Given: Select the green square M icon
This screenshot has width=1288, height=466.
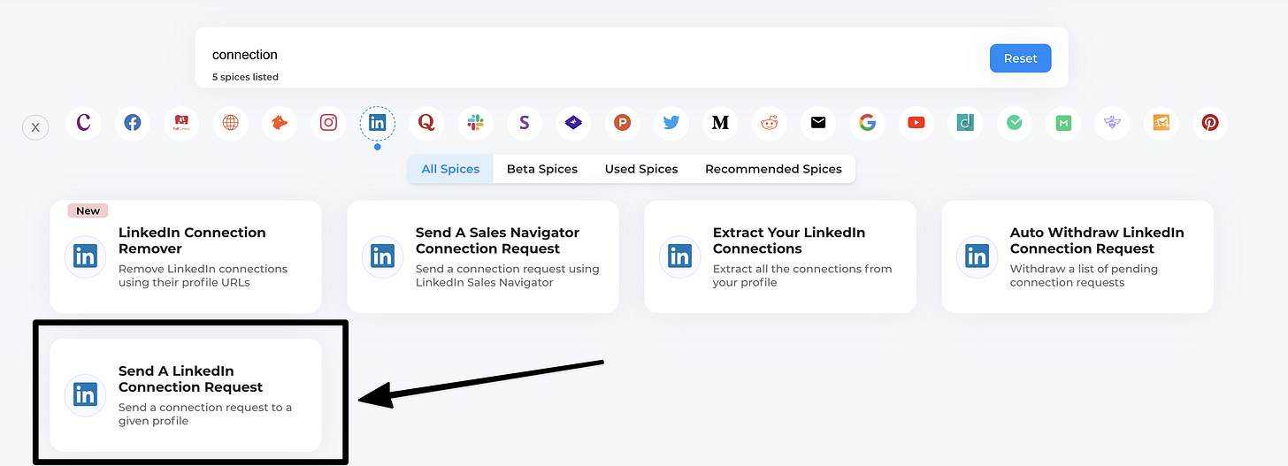Looking at the screenshot, I should (x=1064, y=123).
